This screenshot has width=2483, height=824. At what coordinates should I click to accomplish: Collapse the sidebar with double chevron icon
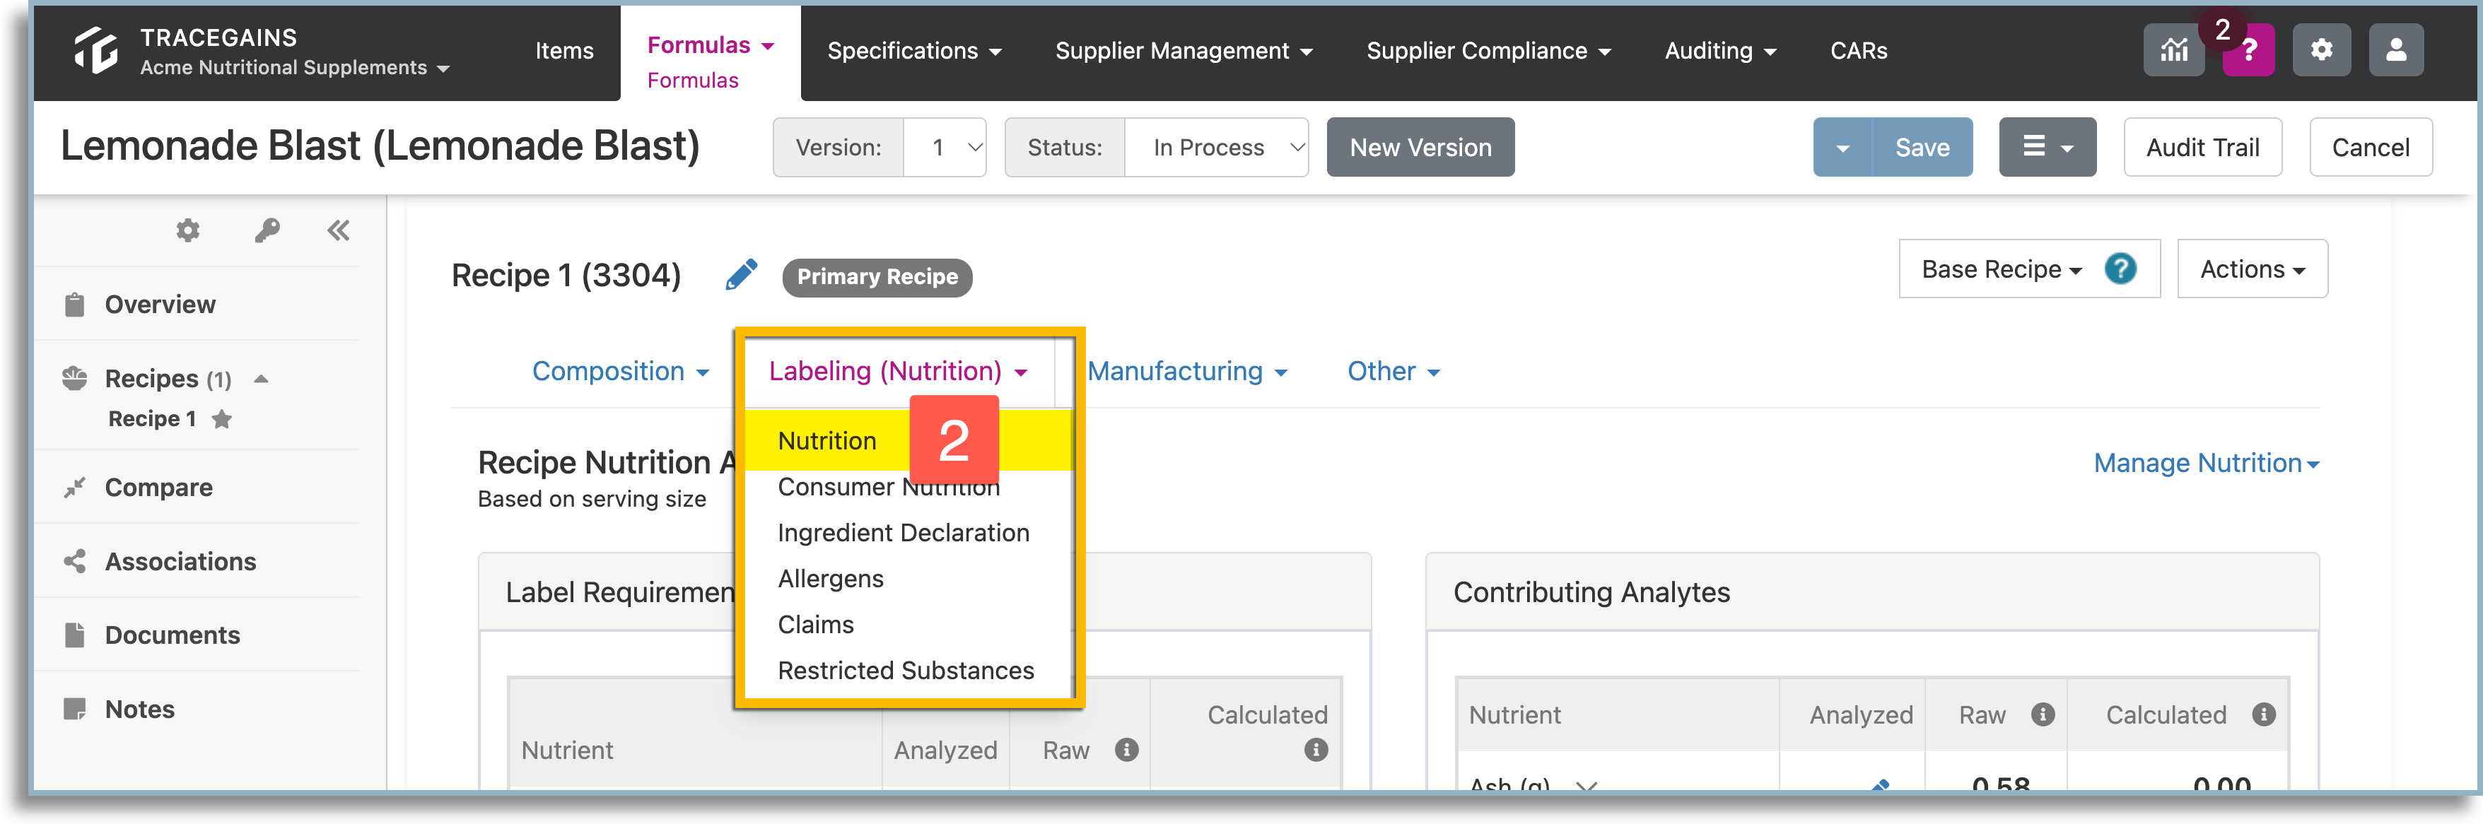[x=339, y=230]
